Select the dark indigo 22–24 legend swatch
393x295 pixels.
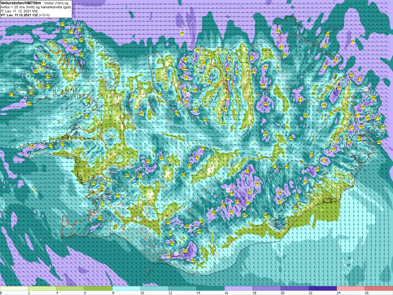click(323, 289)
